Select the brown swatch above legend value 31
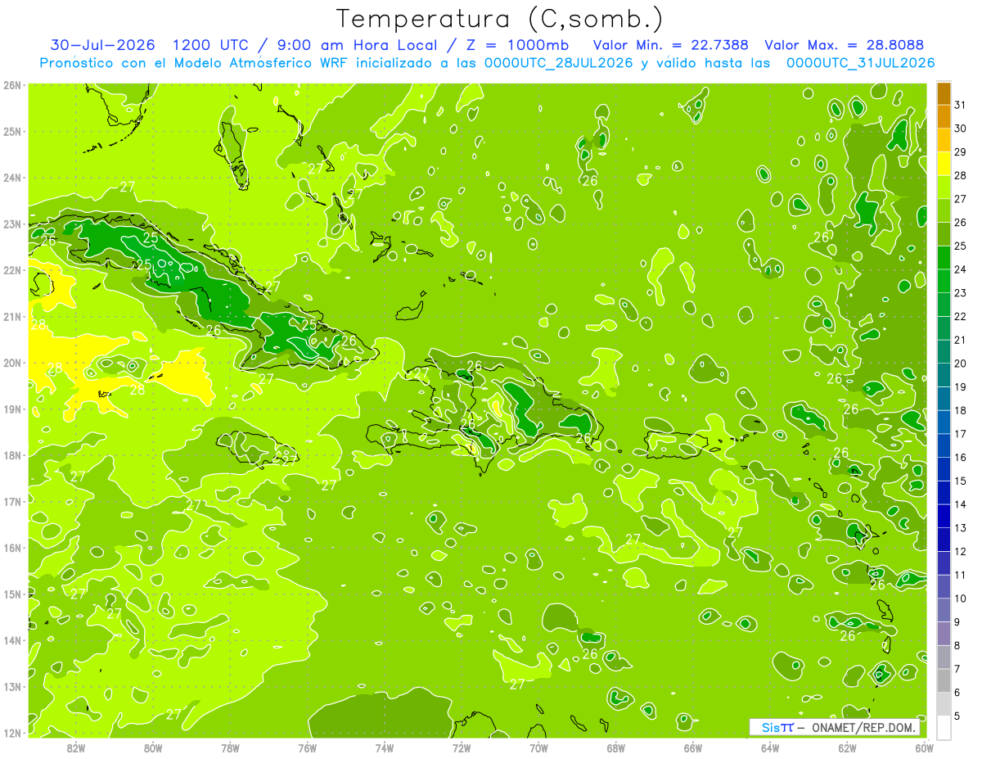This screenshot has height=759, width=982. [944, 93]
